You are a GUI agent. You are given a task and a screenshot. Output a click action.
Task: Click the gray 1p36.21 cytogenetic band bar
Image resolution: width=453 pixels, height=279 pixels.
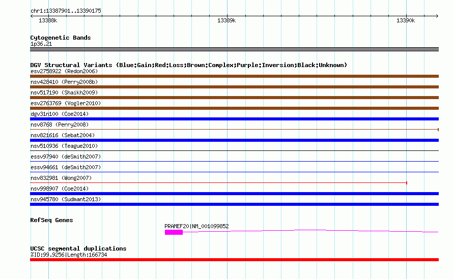tap(234, 49)
